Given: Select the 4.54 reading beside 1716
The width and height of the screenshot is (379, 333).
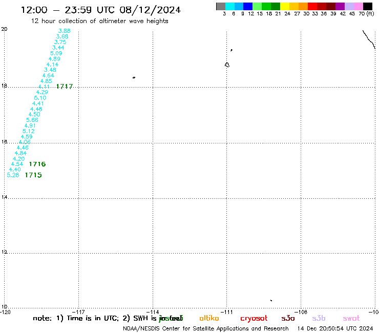Looking at the screenshot, I should pyautogui.click(x=17, y=164).
